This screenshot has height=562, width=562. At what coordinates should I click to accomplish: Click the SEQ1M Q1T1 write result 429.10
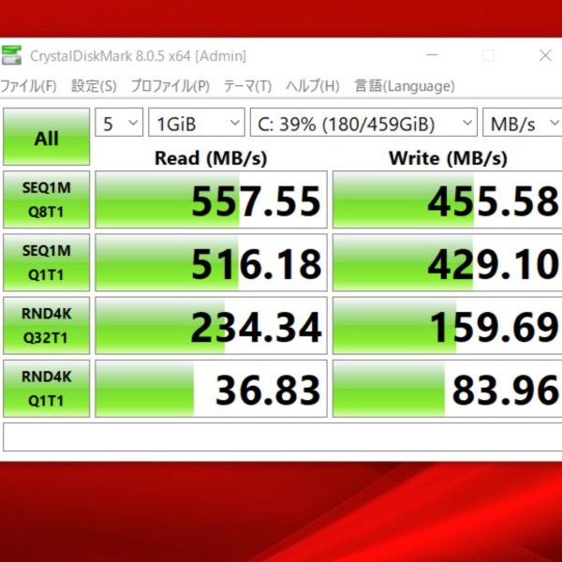(448, 262)
